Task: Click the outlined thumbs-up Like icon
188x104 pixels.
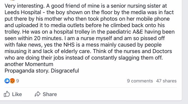Action: pos(7,94)
